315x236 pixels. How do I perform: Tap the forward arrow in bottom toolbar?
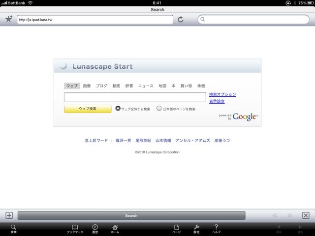point(300,229)
